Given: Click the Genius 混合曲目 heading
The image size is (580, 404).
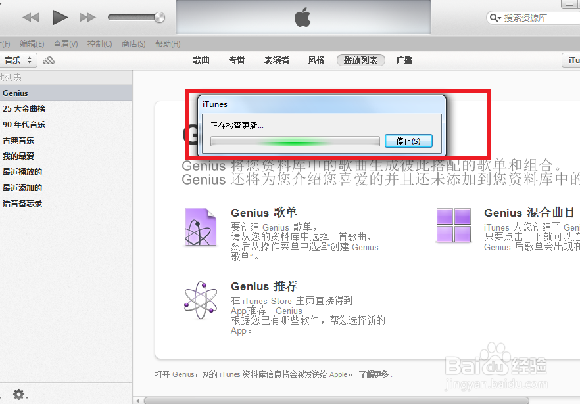Looking at the screenshot, I should tap(529, 213).
